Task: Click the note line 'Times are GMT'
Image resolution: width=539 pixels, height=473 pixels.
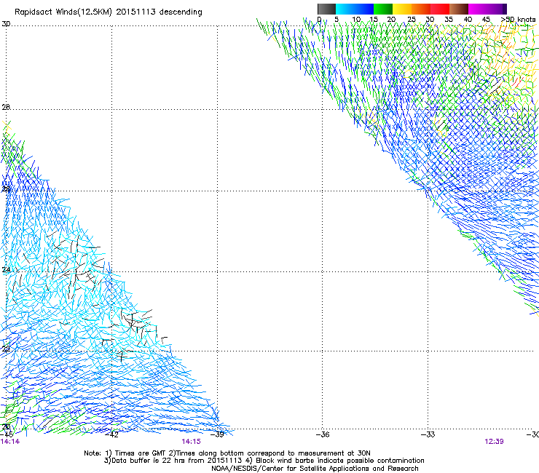Action: tap(141, 453)
